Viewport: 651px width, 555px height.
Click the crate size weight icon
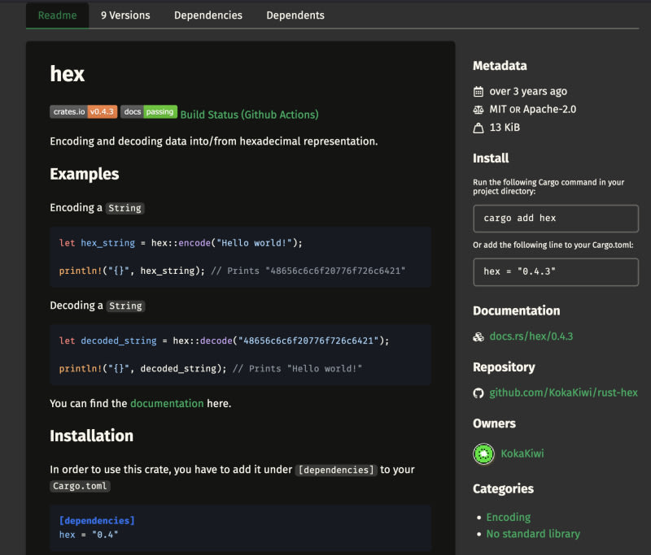[478, 128]
